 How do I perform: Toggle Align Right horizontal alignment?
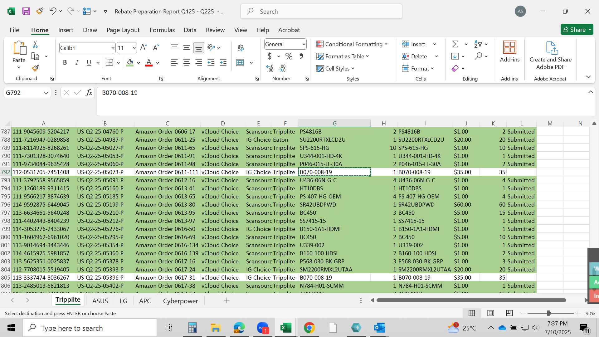click(199, 63)
